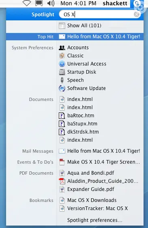Click the Show All window icon
Screen dimensions: 148x228
tap(62, 26)
